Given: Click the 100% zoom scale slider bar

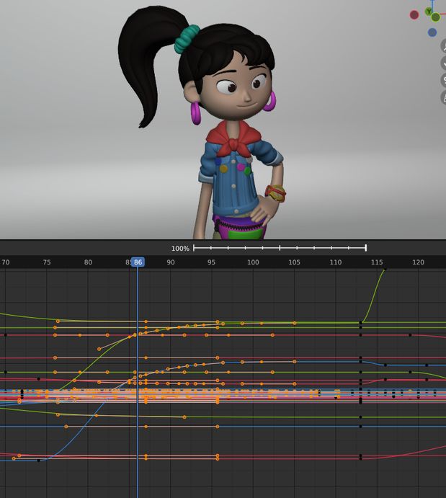Looking at the screenshot, I should click(280, 248).
